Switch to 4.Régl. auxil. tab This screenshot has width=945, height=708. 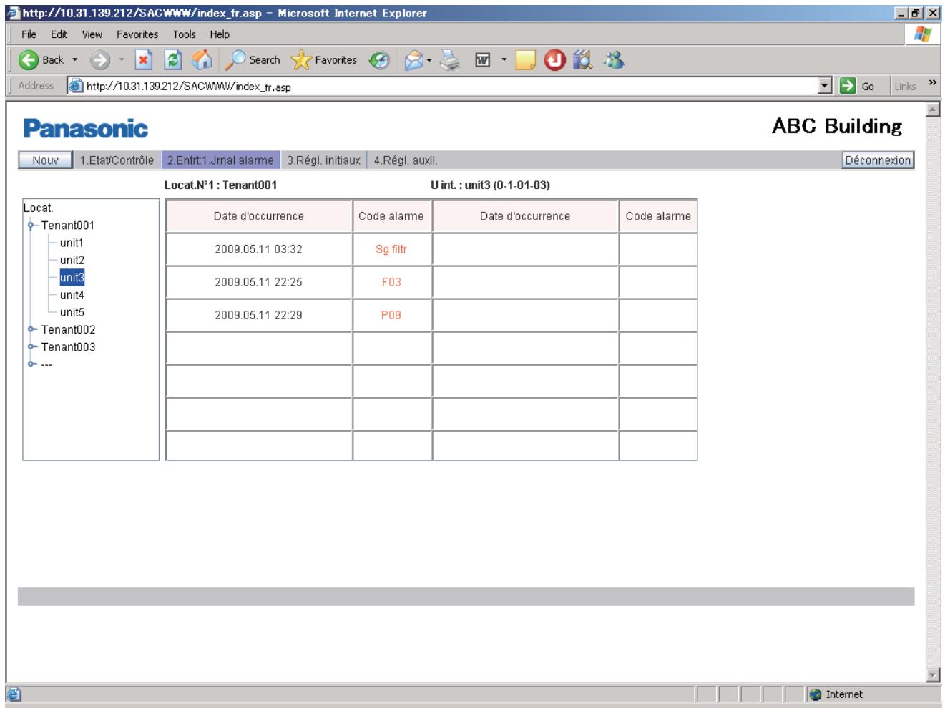click(x=406, y=160)
